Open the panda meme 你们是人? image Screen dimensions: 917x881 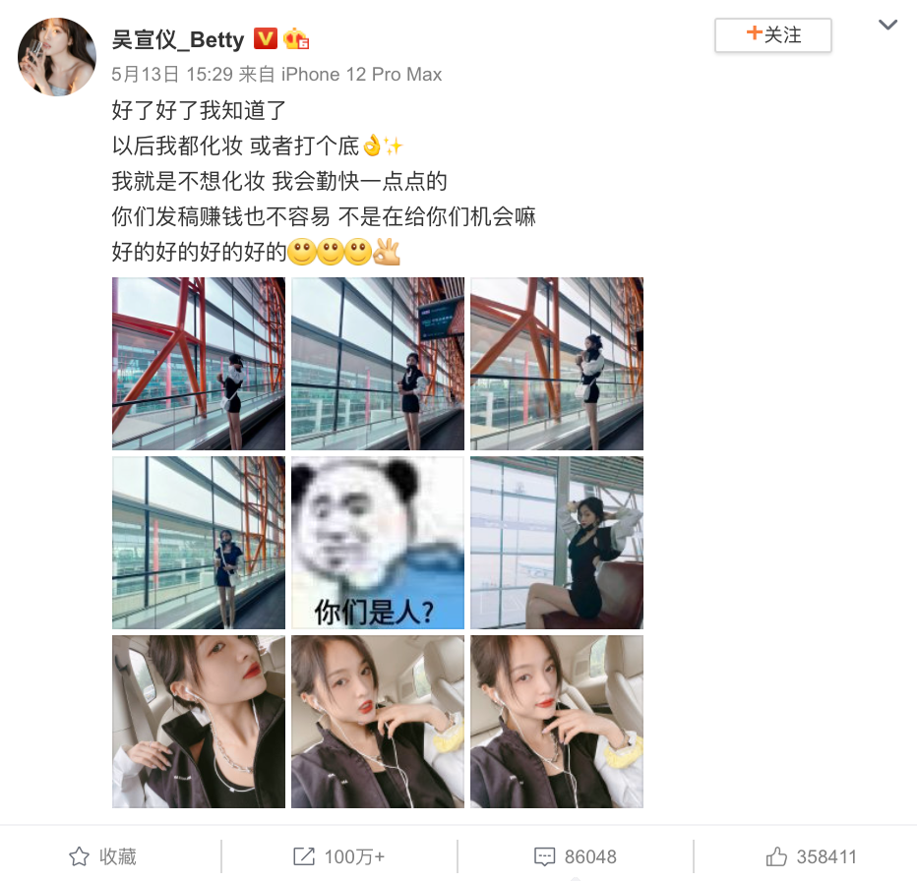pyautogui.click(x=378, y=543)
